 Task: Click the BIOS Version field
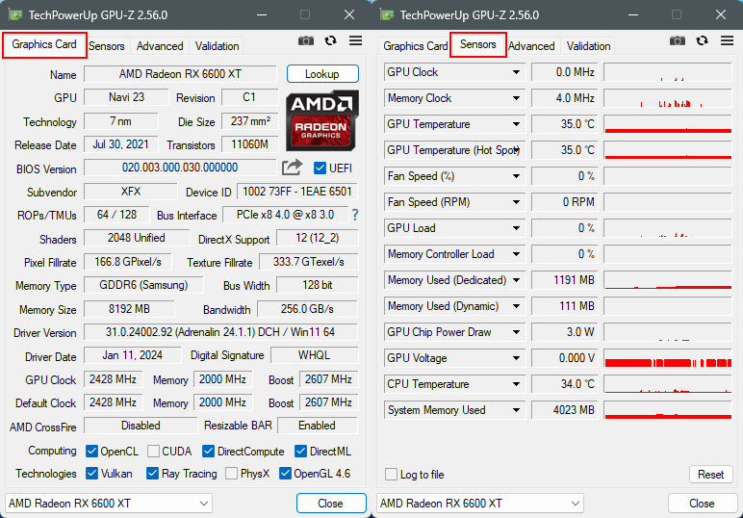point(180,168)
